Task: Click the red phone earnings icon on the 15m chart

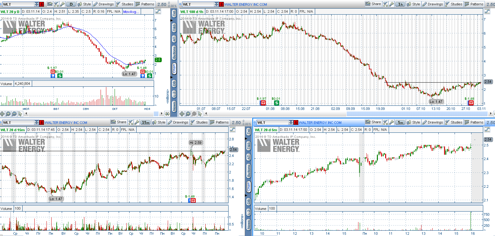Action: coord(193,200)
